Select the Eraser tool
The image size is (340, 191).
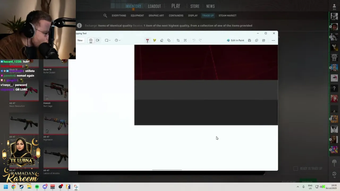[161, 40]
